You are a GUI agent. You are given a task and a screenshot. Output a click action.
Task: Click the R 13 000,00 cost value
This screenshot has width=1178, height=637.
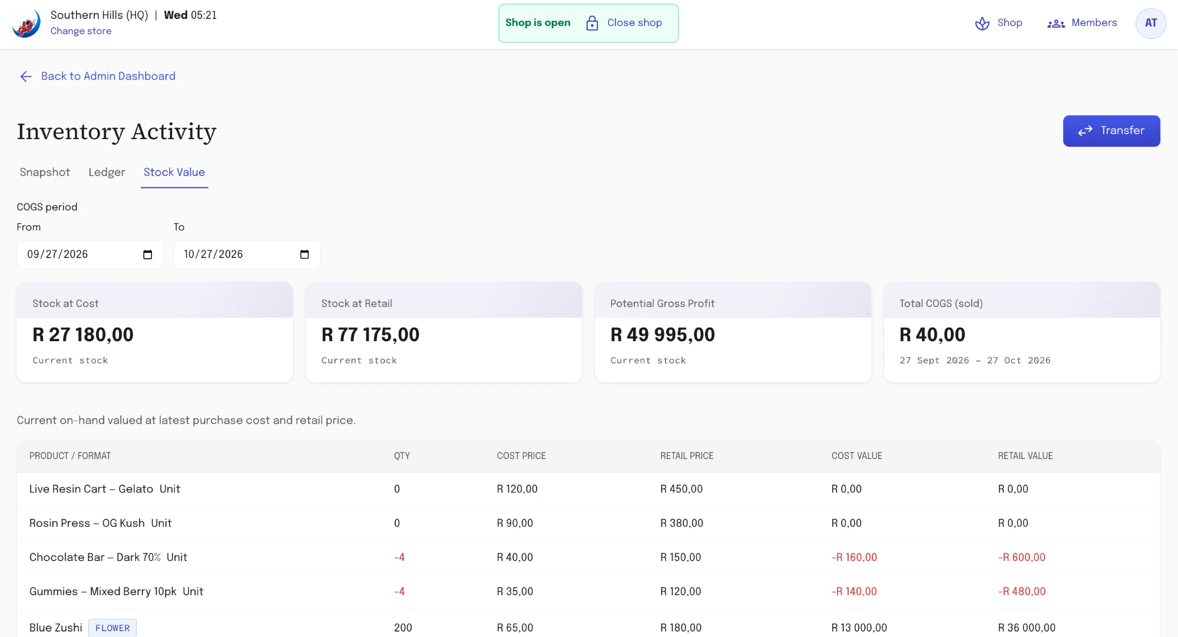[x=859, y=628]
